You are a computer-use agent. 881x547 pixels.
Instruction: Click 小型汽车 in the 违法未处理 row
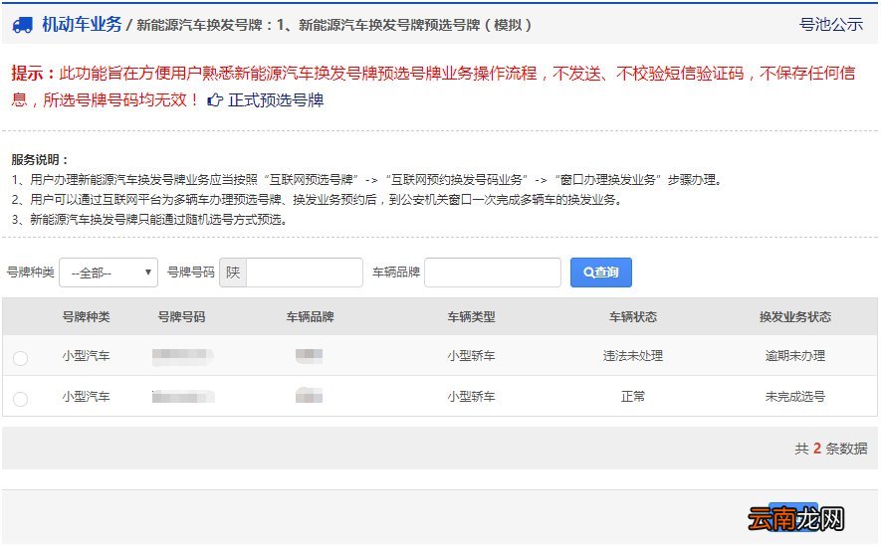click(86, 355)
